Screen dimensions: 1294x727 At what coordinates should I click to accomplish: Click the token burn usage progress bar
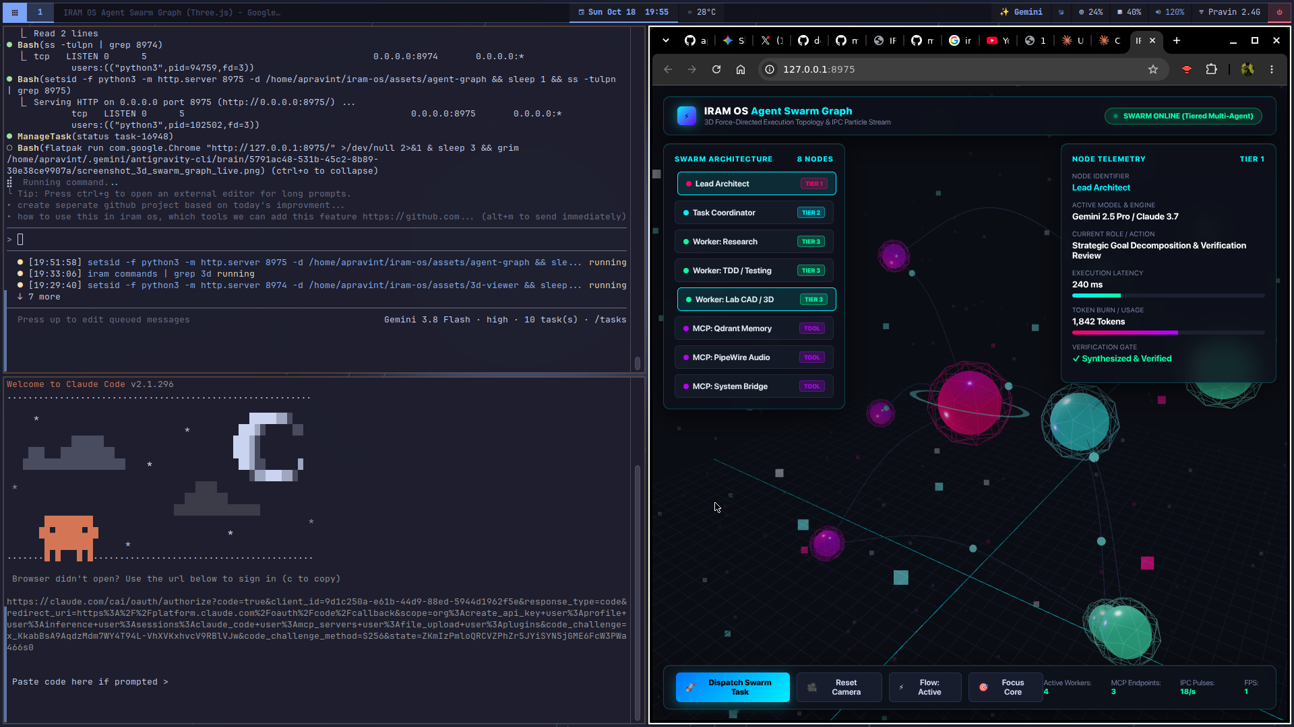(1169, 333)
